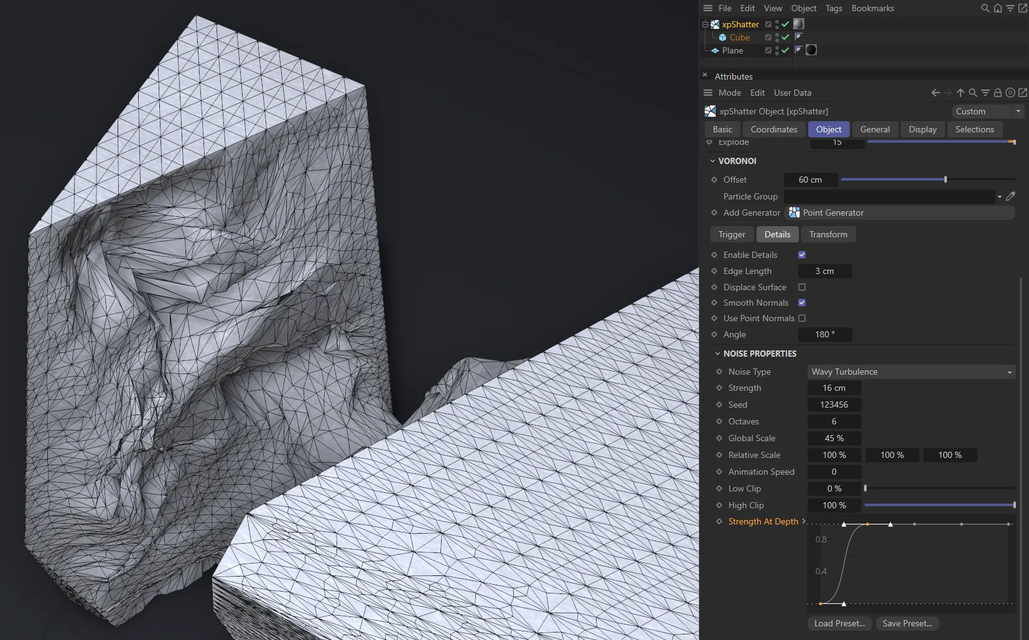Click the eyedropper icon beside Particle Group
The image size is (1029, 640).
click(1010, 196)
